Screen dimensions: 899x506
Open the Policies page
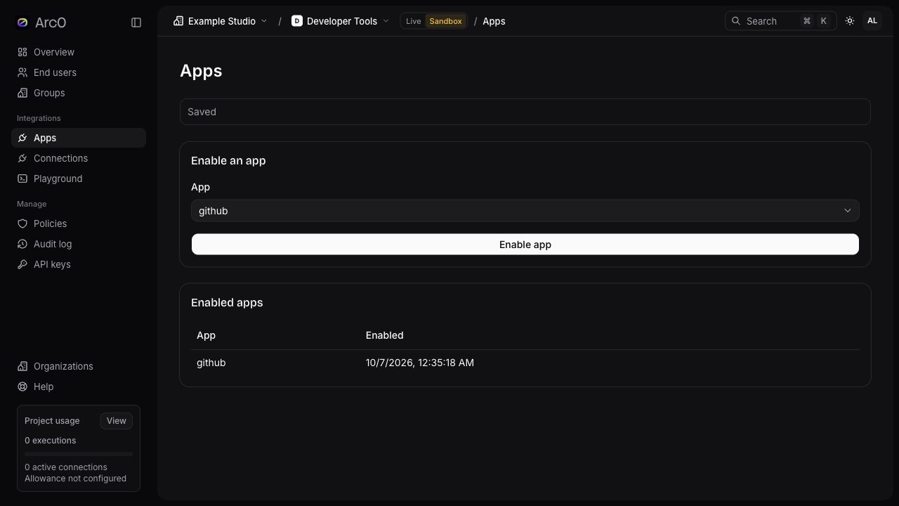point(79,223)
